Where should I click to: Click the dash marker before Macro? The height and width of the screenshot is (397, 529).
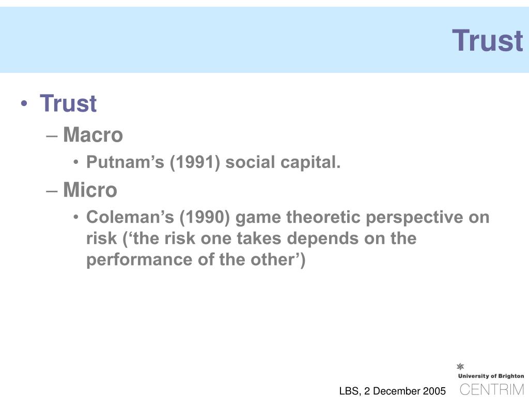click(52, 136)
